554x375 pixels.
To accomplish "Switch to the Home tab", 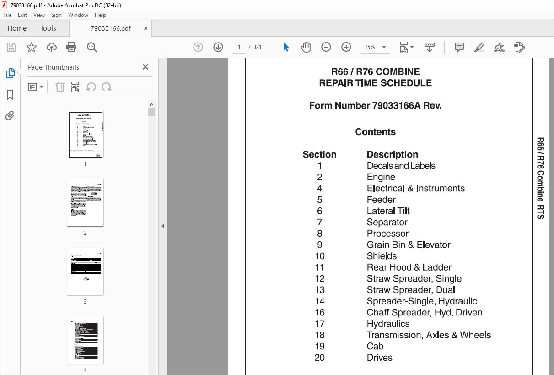I will pyautogui.click(x=17, y=28).
